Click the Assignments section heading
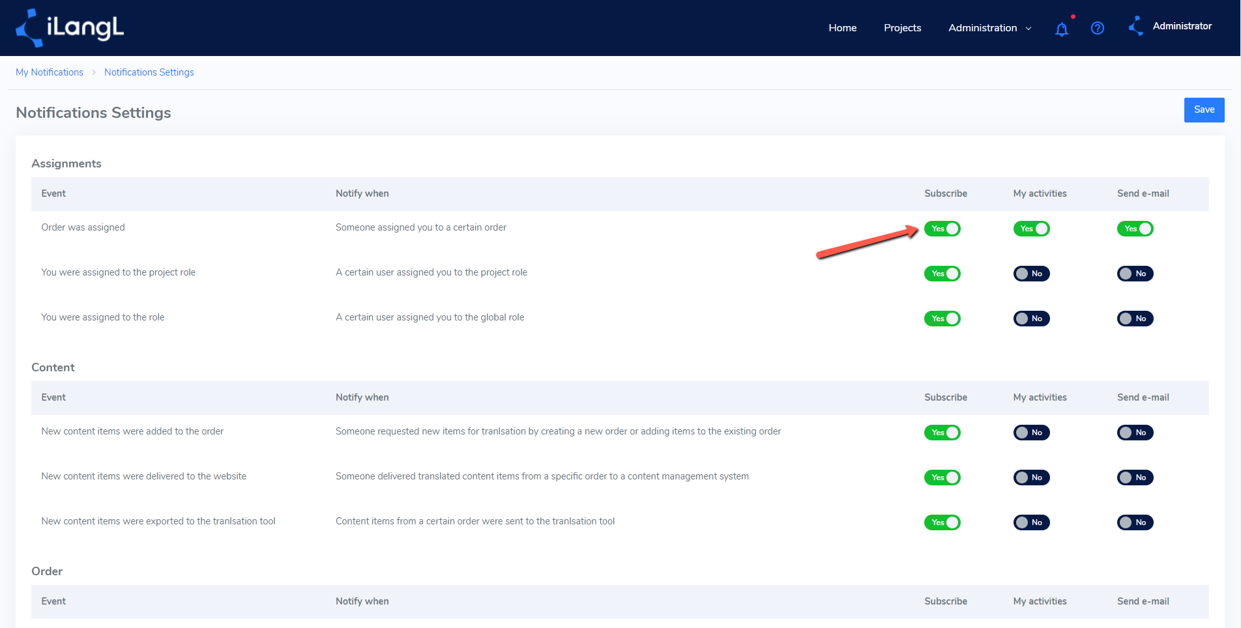The image size is (1241, 628). [66, 164]
